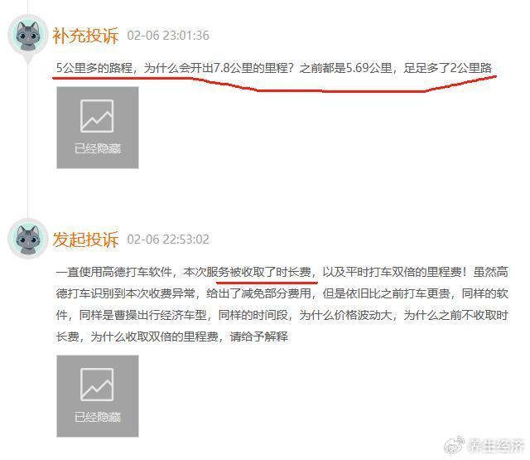Click the 已经隐藏 label in lower thumbnail
The height and width of the screenshot is (460, 530).
98,417
